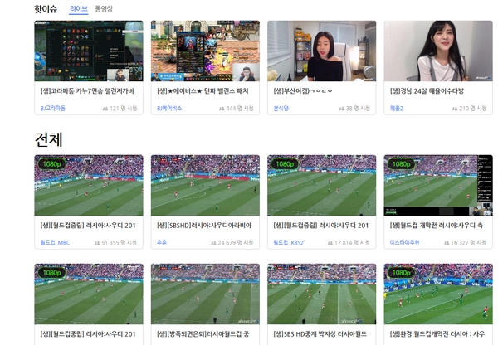498x345 pixels.
Task: Click the title above the 월드컵_MBC channel
Action: 88,226
